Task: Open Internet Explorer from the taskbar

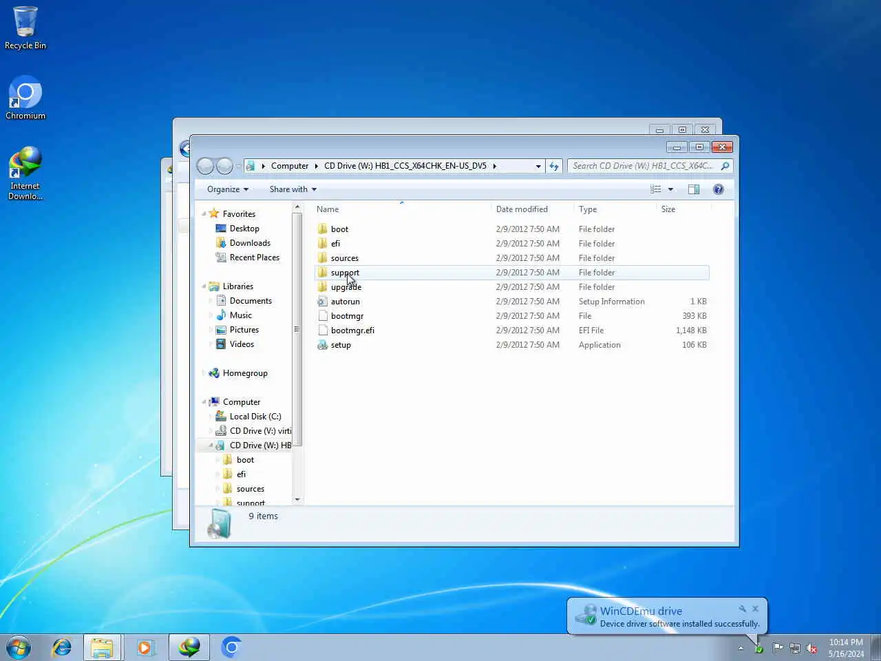Action: click(62, 648)
